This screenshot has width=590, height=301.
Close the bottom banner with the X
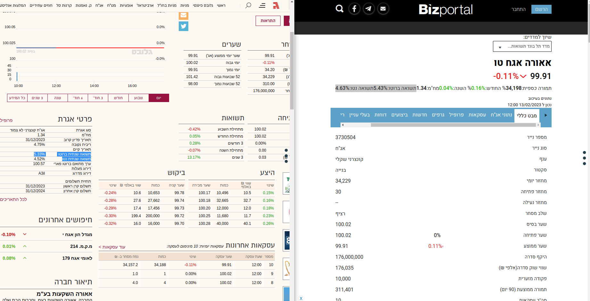click(x=301, y=298)
